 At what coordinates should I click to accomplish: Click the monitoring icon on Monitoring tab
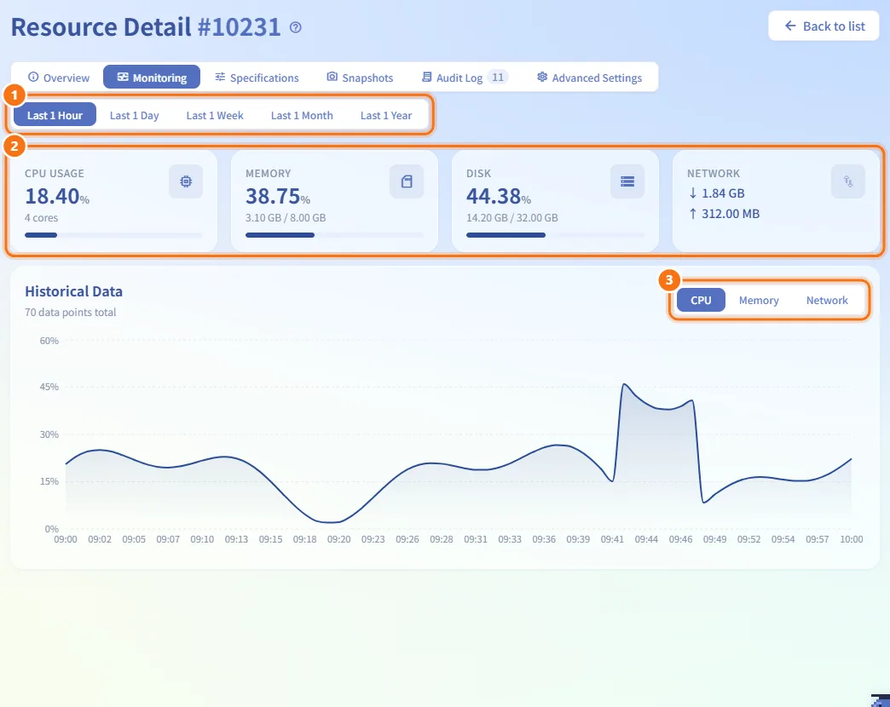pos(123,77)
